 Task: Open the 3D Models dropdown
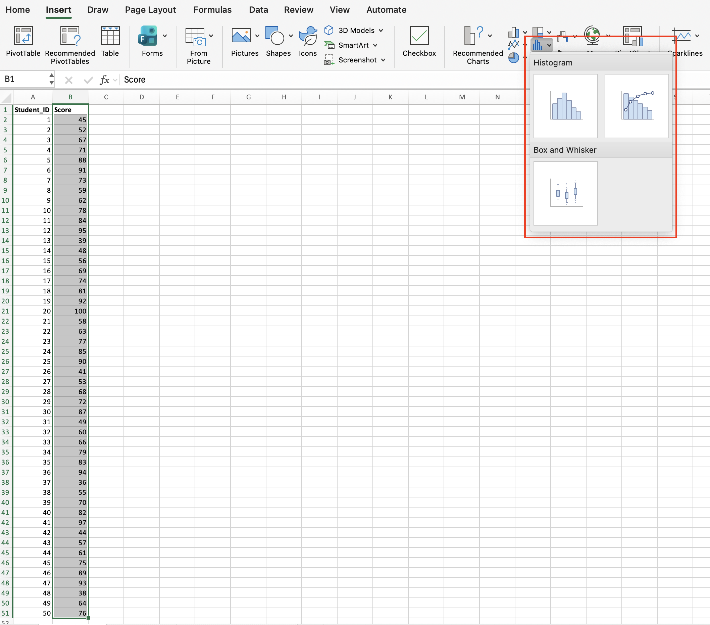click(382, 30)
